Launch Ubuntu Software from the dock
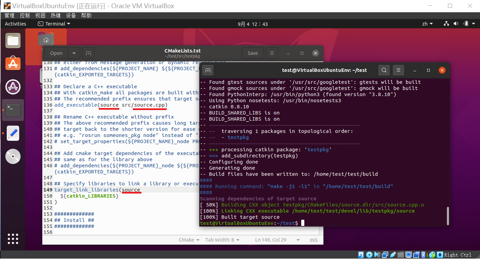Image resolution: width=480 pixels, height=261 pixels. click(13, 63)
